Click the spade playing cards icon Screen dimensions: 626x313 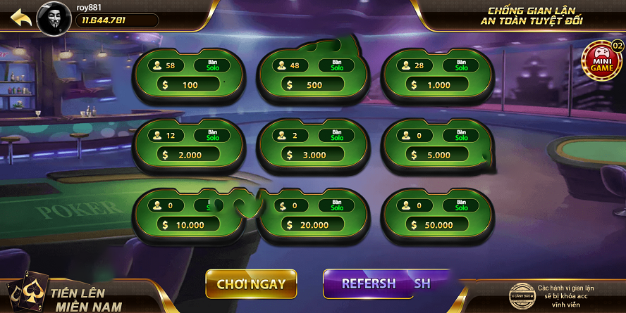coord(28,291)
